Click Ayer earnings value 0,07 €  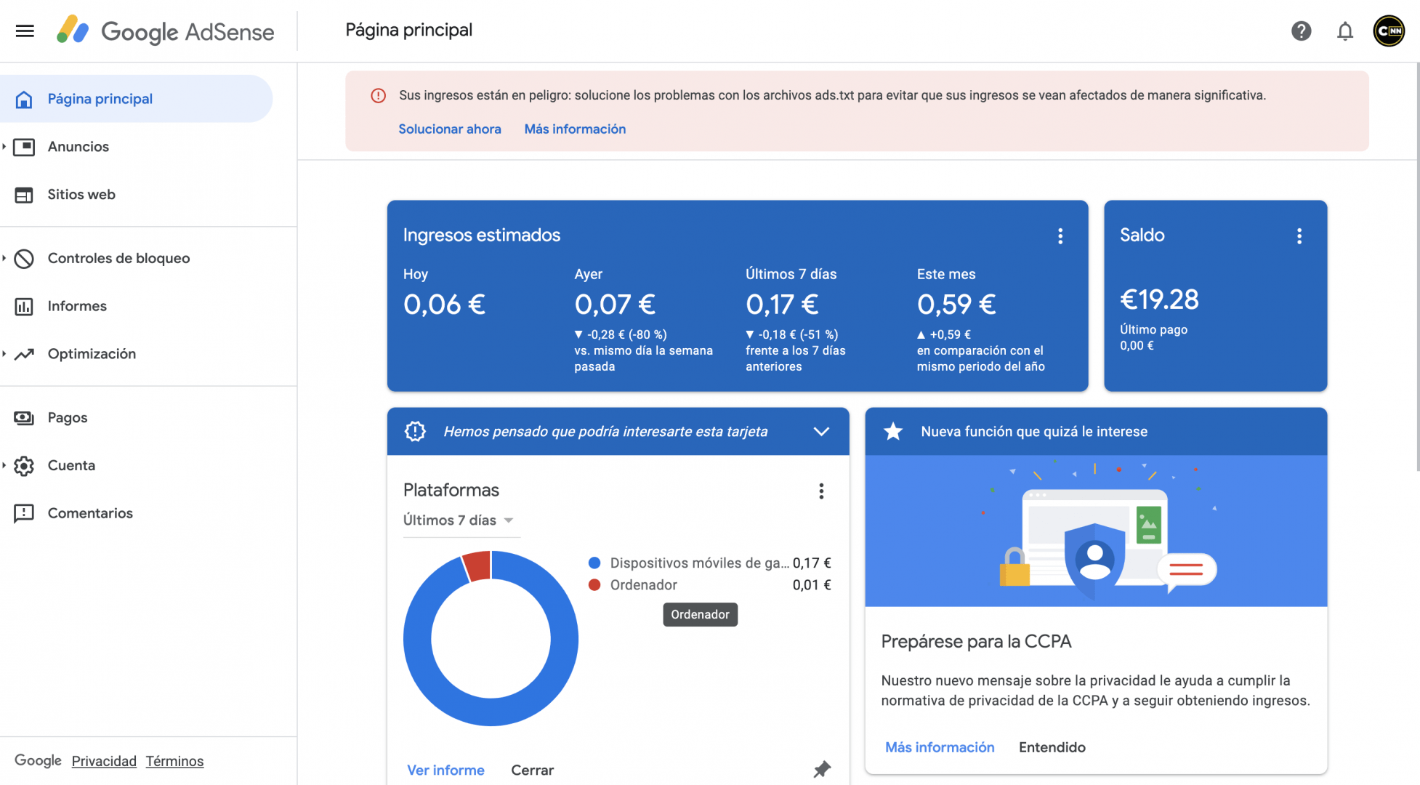pyautogui.click(x=615, y=305)
